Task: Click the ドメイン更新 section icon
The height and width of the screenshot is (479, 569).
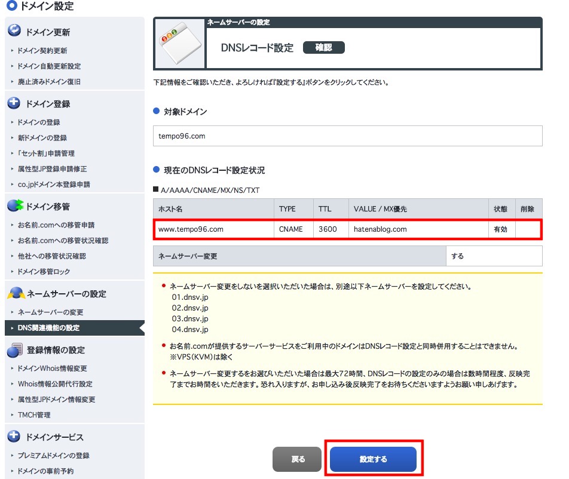Action: pyautogui.click(x=14, y=30)
